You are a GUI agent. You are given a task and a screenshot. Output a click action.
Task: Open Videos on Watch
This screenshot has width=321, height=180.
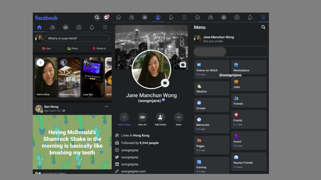point(212,69)
